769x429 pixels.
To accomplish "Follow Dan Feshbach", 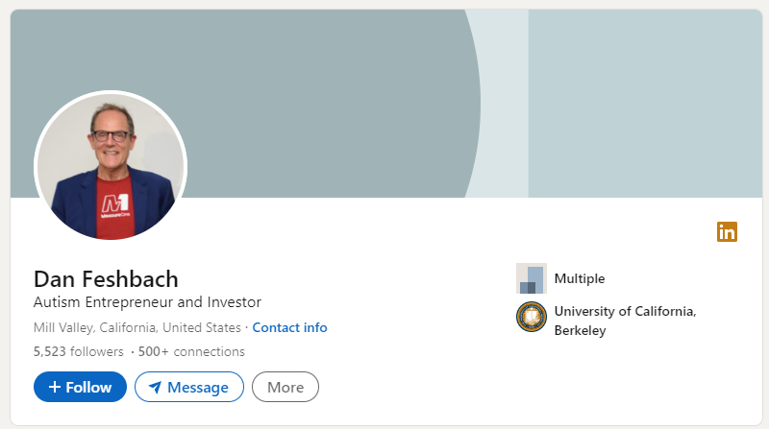I will pyautogui.click(x=80, y=387).
